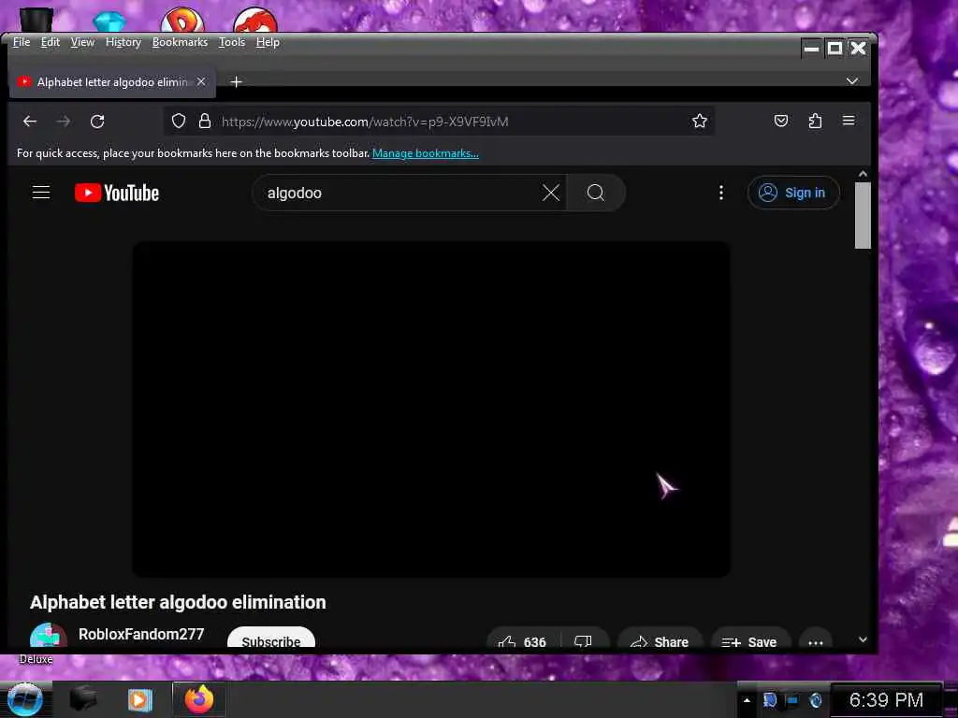
Task: Open the YouTube guide hamburger menu
Action: [x=41, y=193]
